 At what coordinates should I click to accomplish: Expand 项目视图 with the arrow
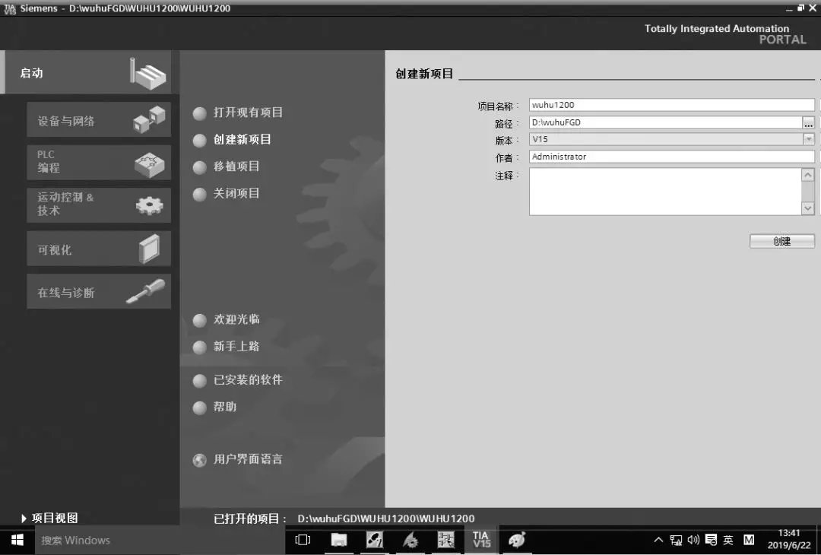[x=24, y=519]
